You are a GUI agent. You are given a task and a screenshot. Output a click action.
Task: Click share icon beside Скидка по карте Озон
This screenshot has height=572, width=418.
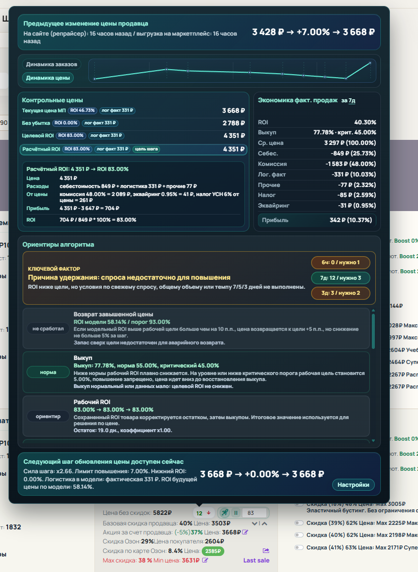pyautogui.click(x=266, y=550)
